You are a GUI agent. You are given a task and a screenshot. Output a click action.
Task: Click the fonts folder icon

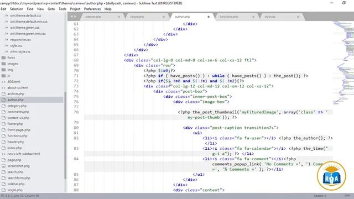click(4, 57)
